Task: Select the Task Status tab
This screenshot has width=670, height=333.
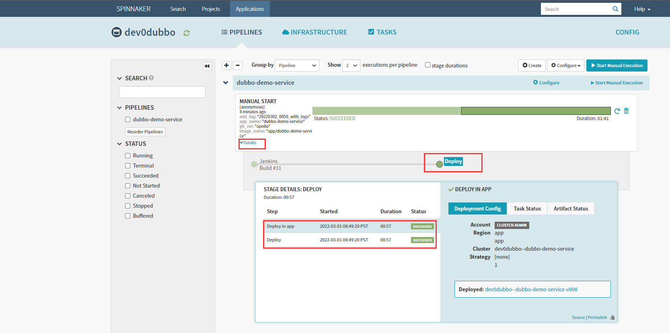Action: pos(527,208)
